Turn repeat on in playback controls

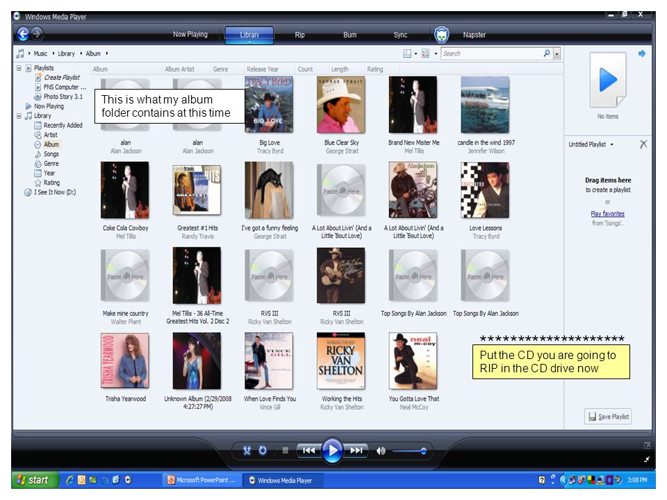[x=263, y=451]
